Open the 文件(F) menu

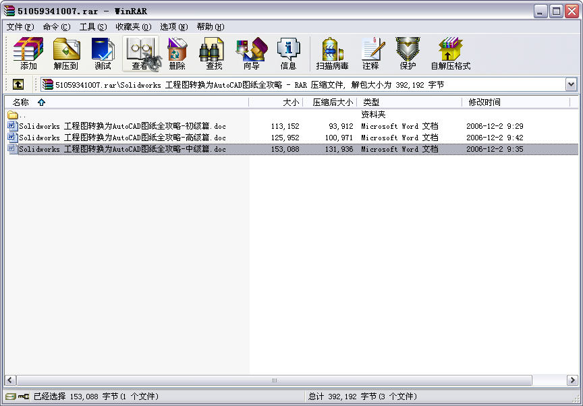click(20, 27)
